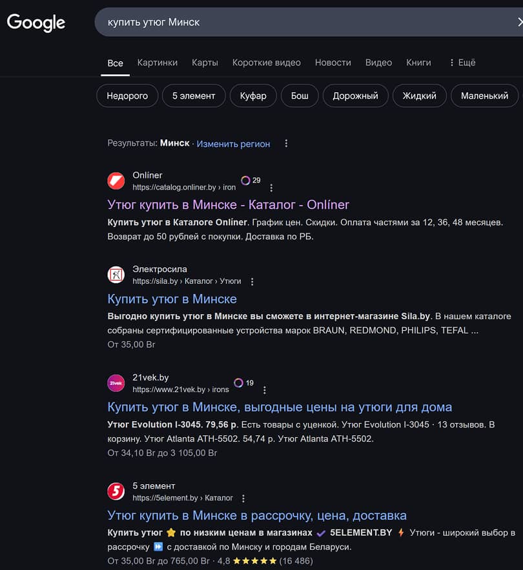The image size is (523, 570).
Task: Open 'Купить утюг в Минске, выгодные цены' result
Action: 280,407
